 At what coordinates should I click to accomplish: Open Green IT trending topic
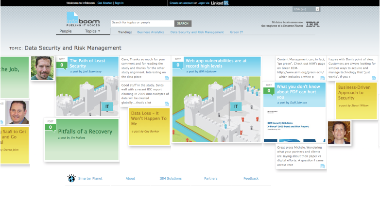[x=236, y=32]
